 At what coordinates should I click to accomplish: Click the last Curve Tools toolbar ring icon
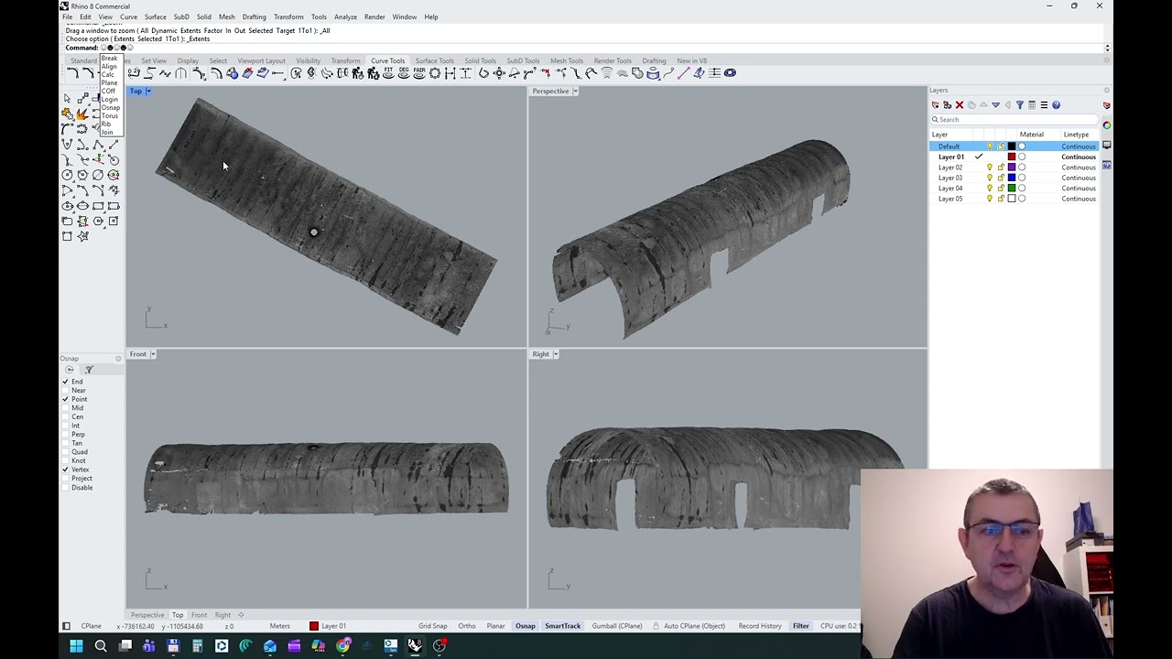(x=730, y=72)
